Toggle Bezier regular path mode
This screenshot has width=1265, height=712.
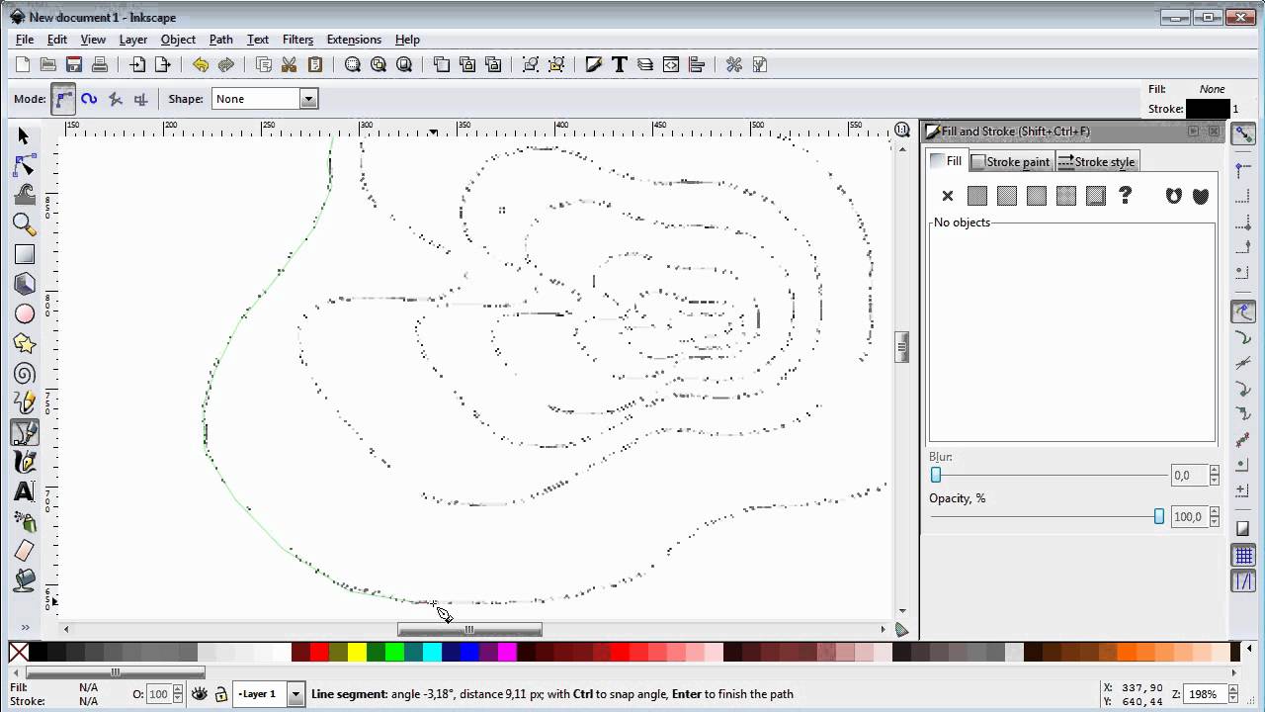[63, 99]
